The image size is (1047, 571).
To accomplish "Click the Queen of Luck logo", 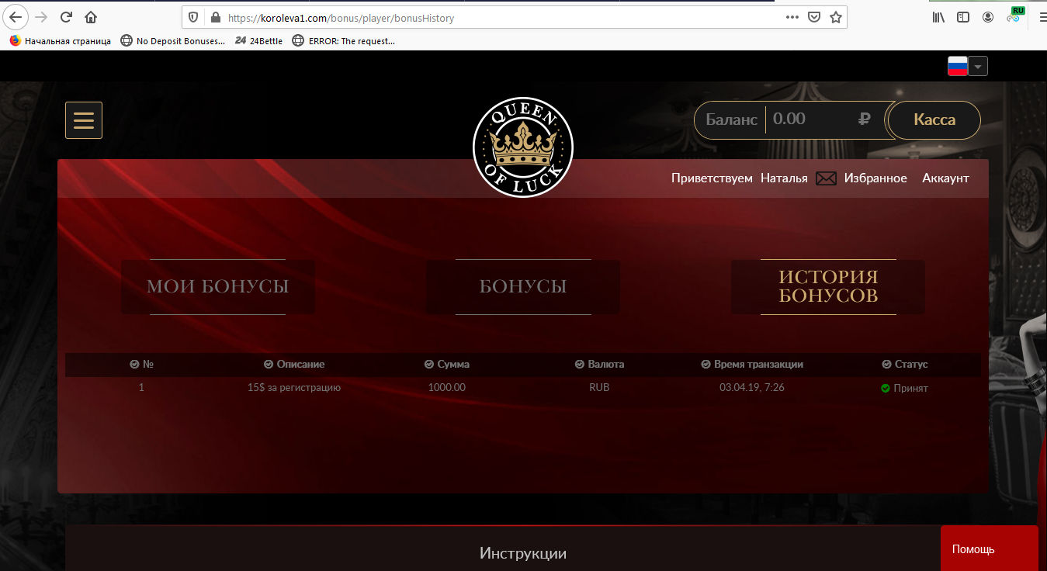I will pos(523,147).
